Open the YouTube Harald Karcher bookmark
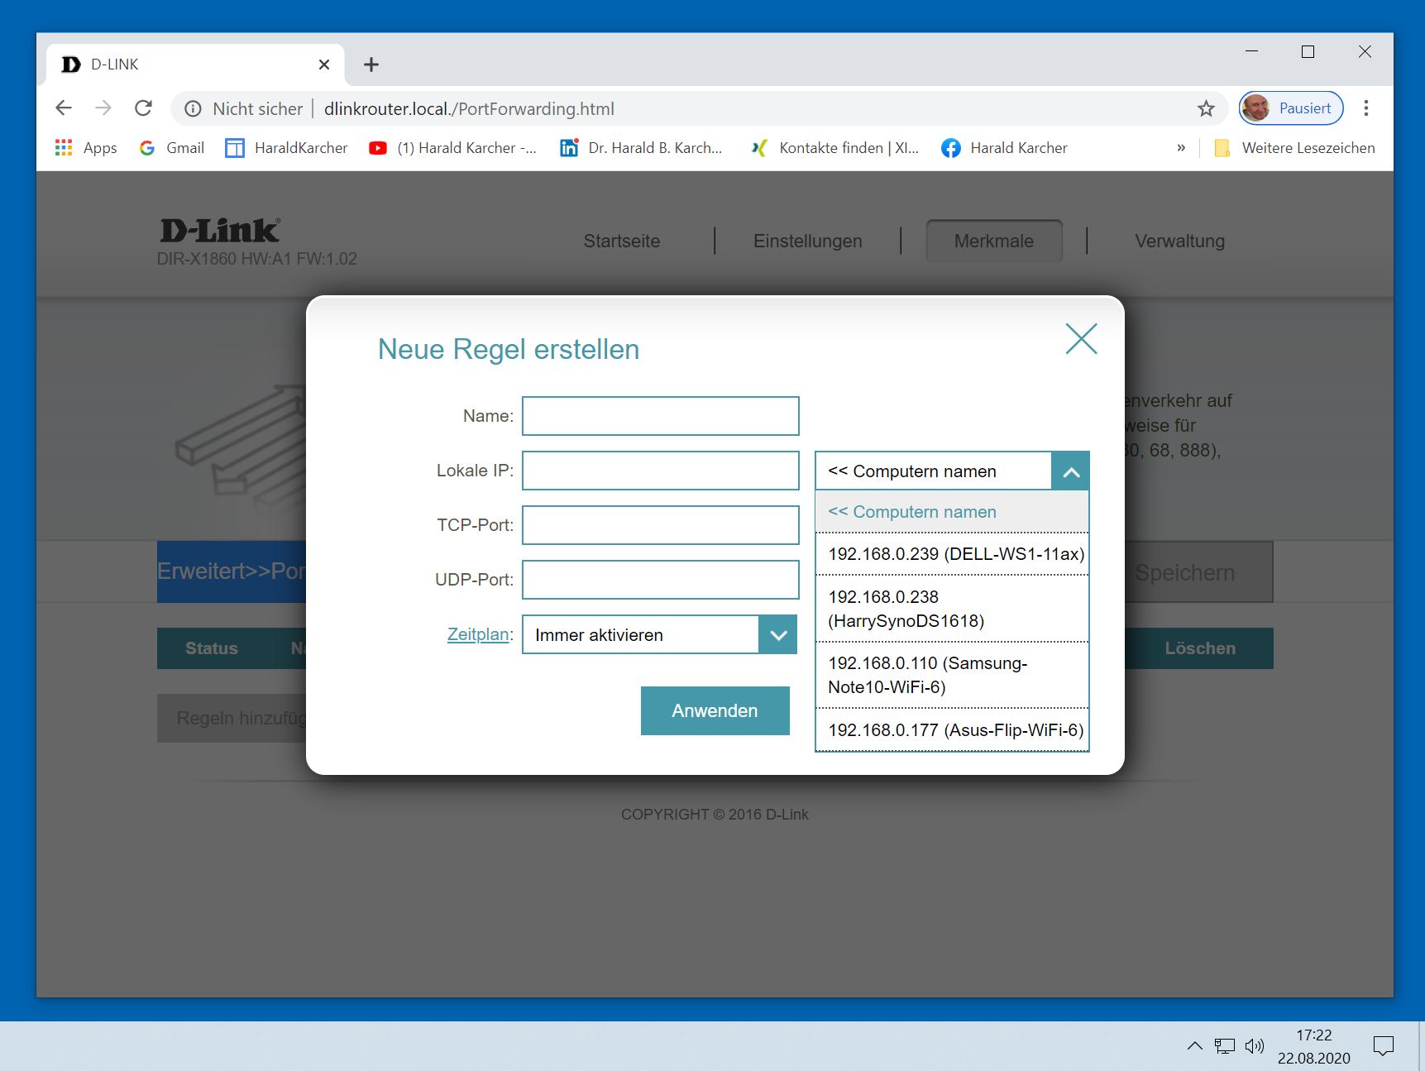The height and width of the screenshot is (1071, 1425). (453, 148)
